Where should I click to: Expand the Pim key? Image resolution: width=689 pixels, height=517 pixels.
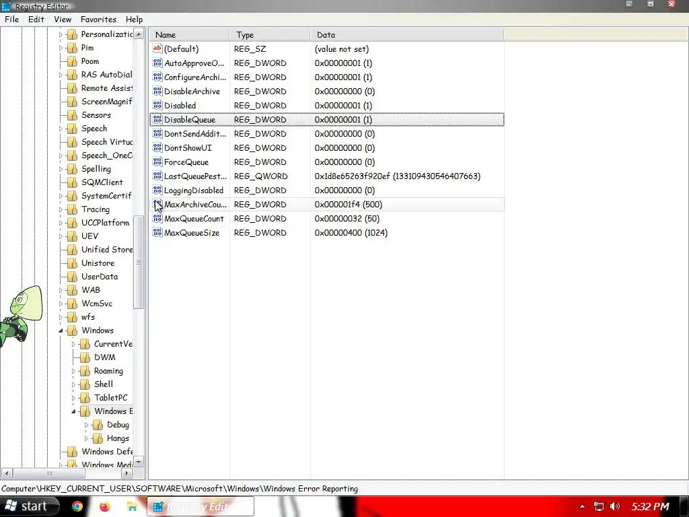(x=61, y=48)
